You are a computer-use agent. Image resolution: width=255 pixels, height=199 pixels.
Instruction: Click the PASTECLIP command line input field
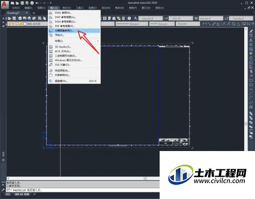point(83,190)
